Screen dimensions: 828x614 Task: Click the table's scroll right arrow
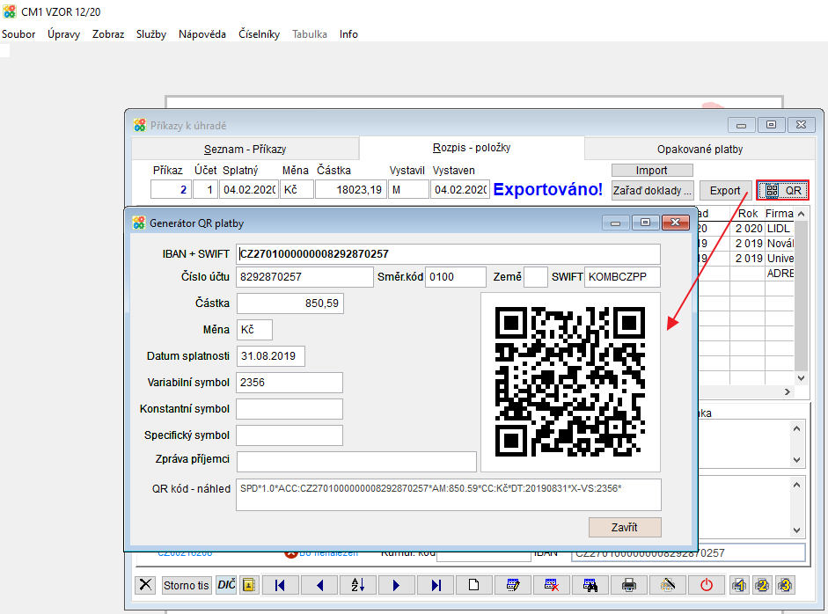point(788,391)
